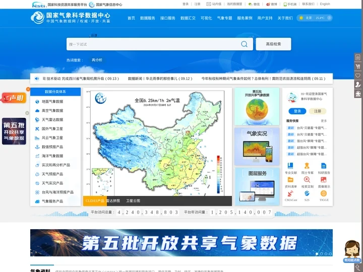Click the news ticker speaker icon
The image size is (363, 272).
[x=37, y=79]
